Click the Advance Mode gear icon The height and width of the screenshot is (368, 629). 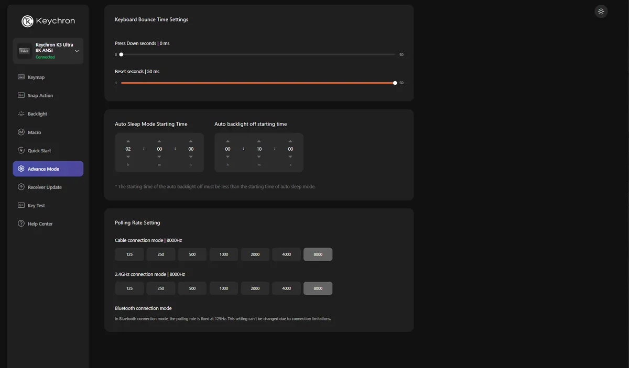(21, 169)
